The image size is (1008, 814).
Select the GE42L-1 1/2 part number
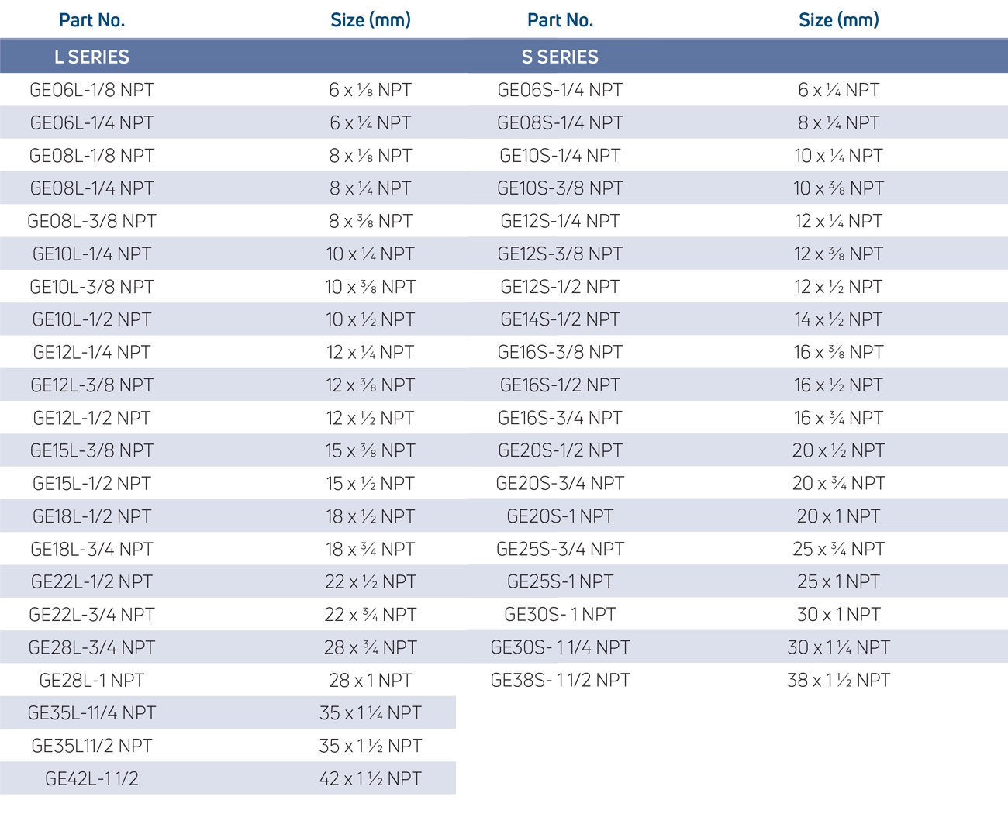(x=91, y=779)
